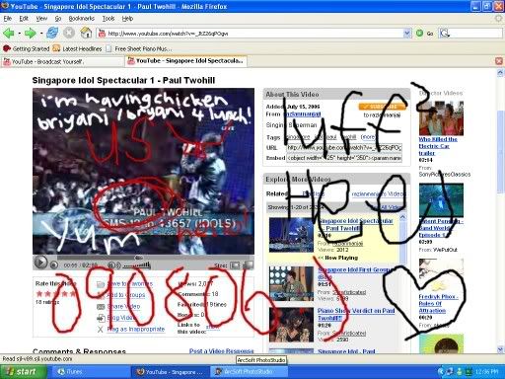Open Who Killed the Electric Car trailer

[x=438, y=146]
